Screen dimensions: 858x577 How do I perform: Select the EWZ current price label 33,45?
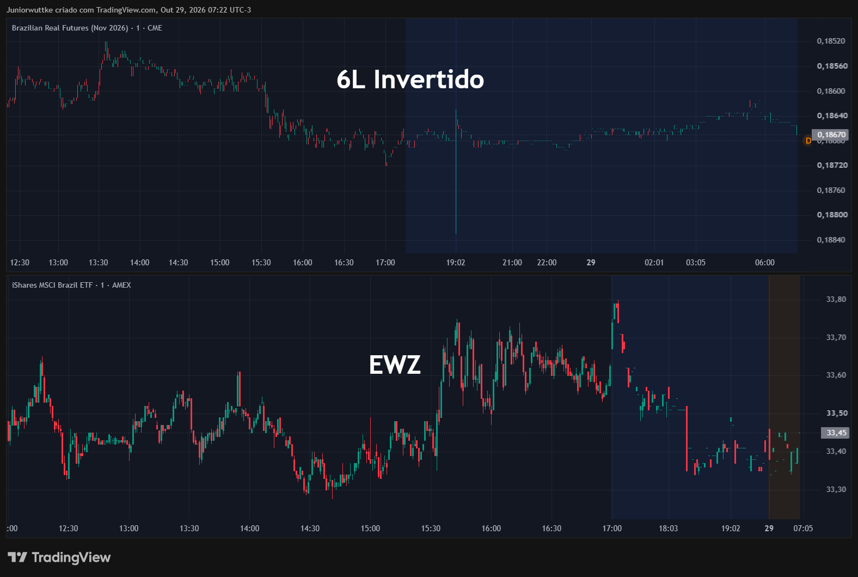(836, 433)
